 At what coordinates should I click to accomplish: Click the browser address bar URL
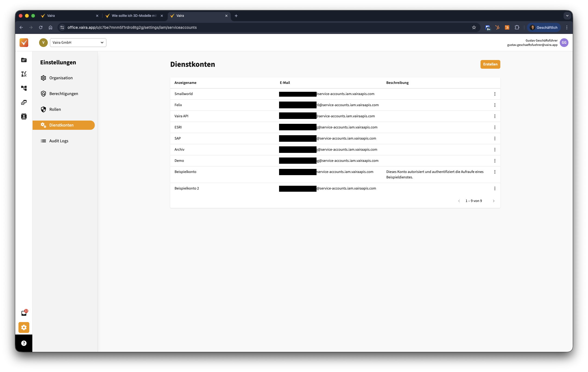tap(132, 27)
